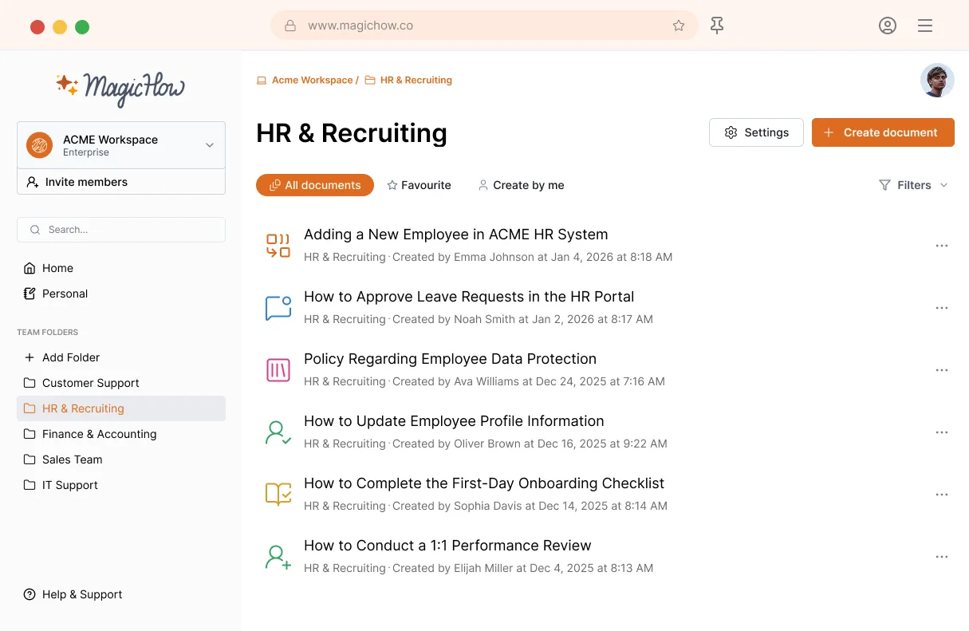The height and width of the screenshot is (631, 969).
Task: Bookmark the page with the star icon
Action: pyautogui.click(x=679, y=26)
